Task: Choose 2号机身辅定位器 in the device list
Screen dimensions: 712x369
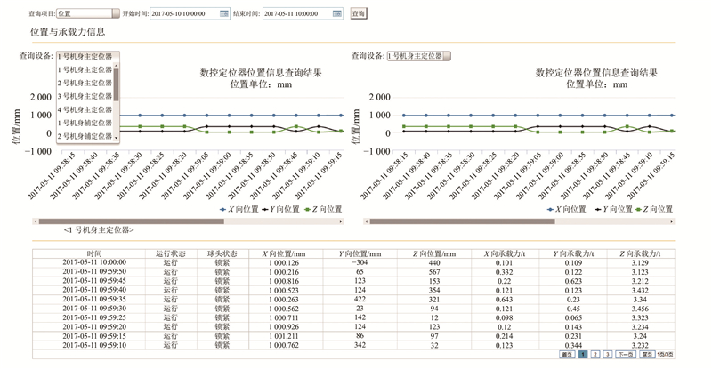Action: [85, 136]
